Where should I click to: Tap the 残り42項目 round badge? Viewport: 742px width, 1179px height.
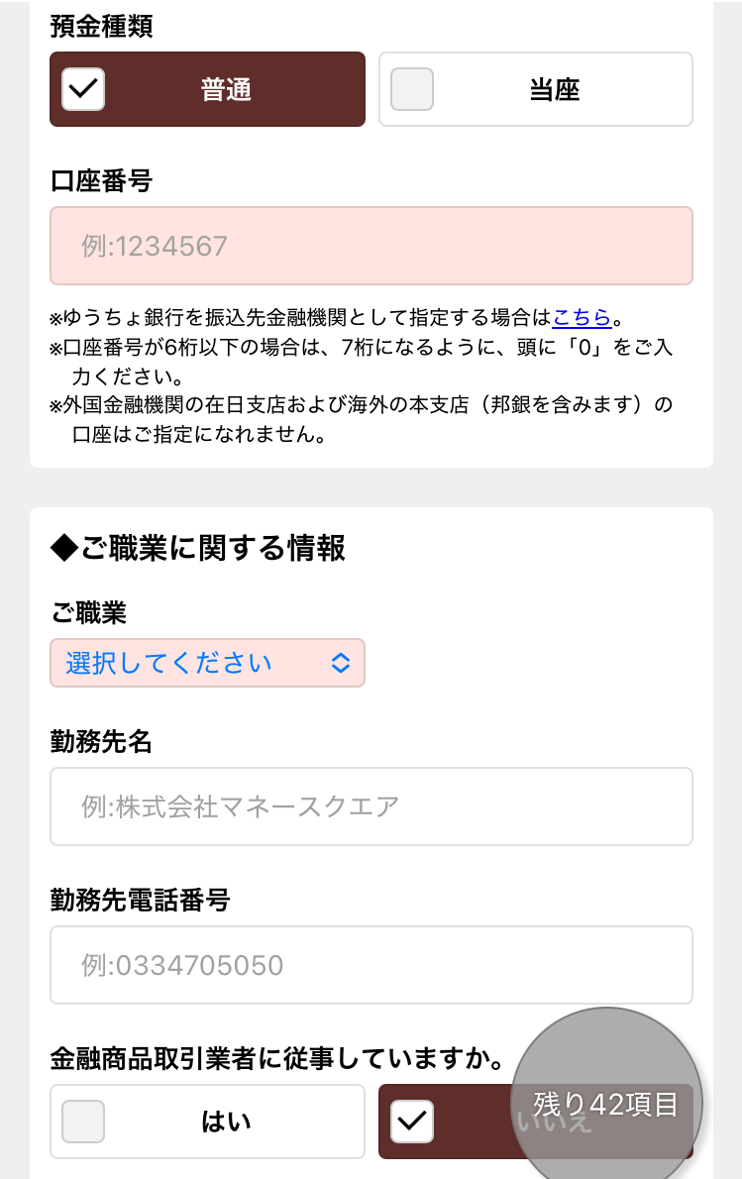[606, 1104]
